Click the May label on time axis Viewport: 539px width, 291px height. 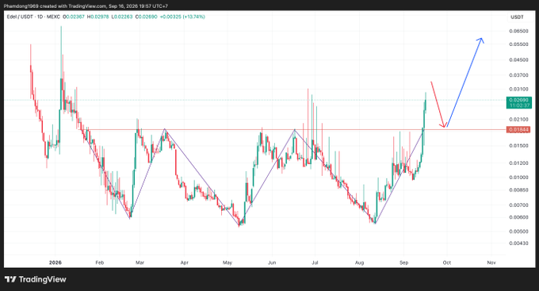227,262
